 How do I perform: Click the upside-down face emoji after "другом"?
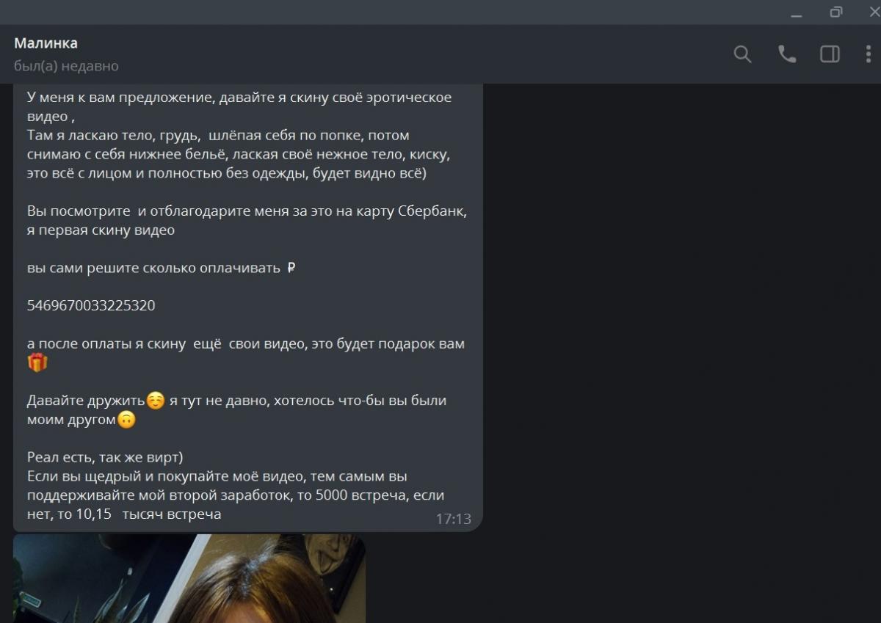[x=127, y=420]
